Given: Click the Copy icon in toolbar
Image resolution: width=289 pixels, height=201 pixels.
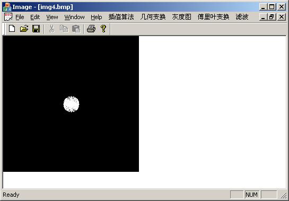Looking at the screenshot, I should click(x=64, y=29).
